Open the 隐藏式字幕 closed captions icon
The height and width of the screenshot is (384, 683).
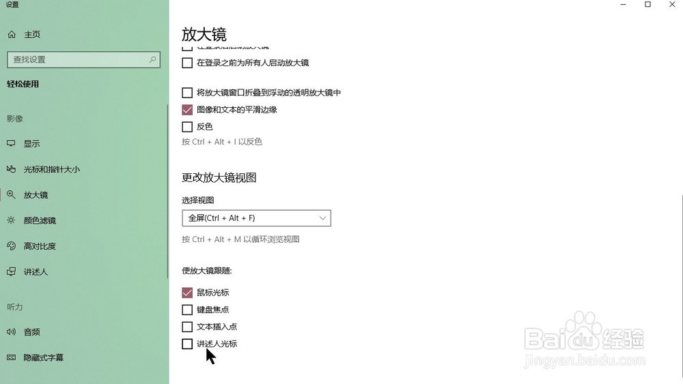click(12, 357)
